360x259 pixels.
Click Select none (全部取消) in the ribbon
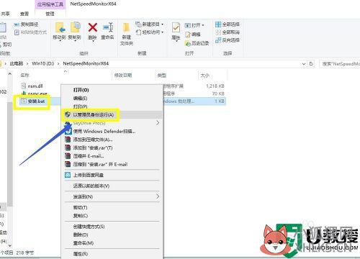[x=228, y=32]
